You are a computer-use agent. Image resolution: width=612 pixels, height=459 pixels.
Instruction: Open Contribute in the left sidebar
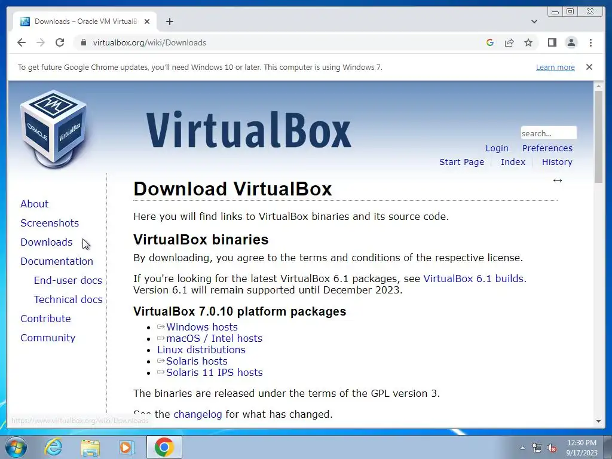(45, 319)
